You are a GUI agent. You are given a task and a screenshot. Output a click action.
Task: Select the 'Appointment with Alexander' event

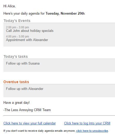pos(27,40)
